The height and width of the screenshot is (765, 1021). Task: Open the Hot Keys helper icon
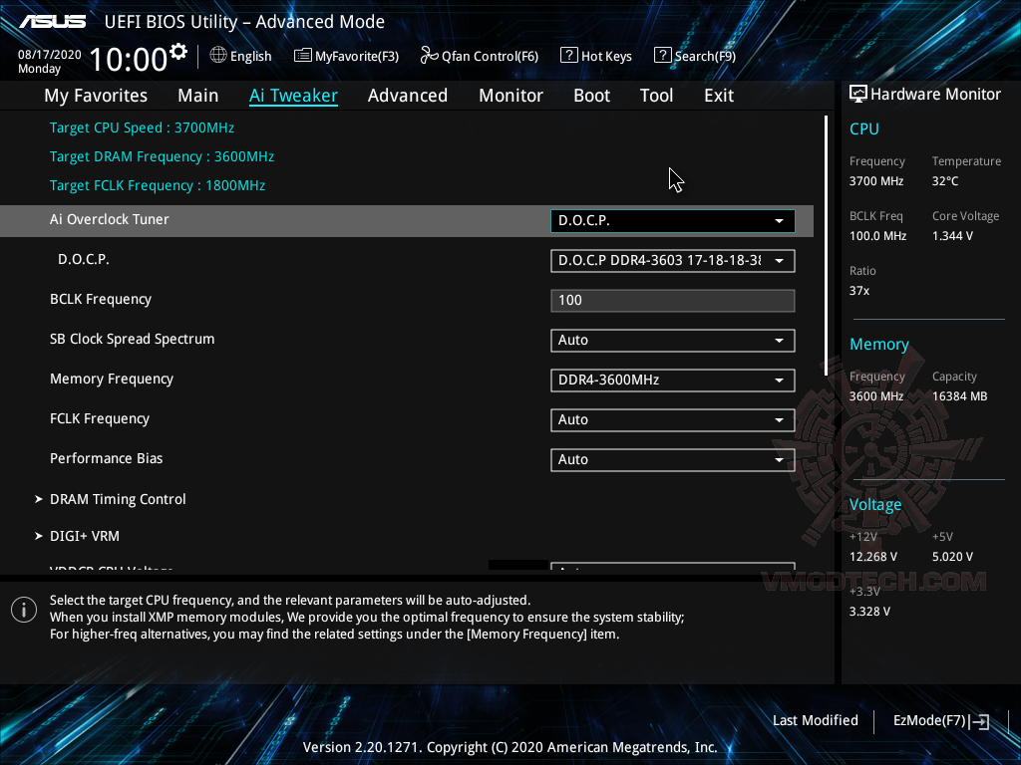point(569,56)
